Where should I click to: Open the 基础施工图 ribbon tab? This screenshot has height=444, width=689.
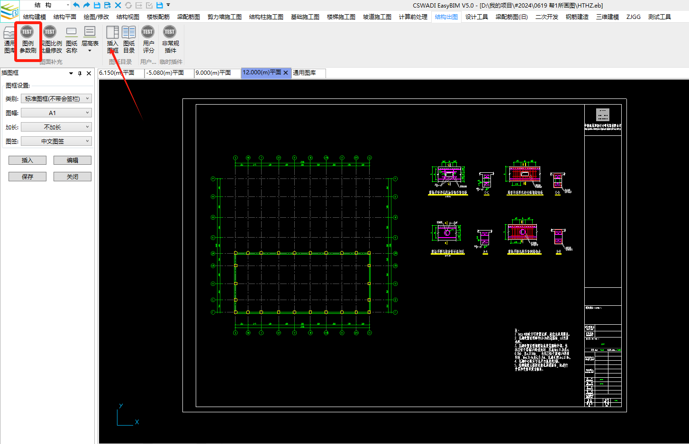coord(305,17)
